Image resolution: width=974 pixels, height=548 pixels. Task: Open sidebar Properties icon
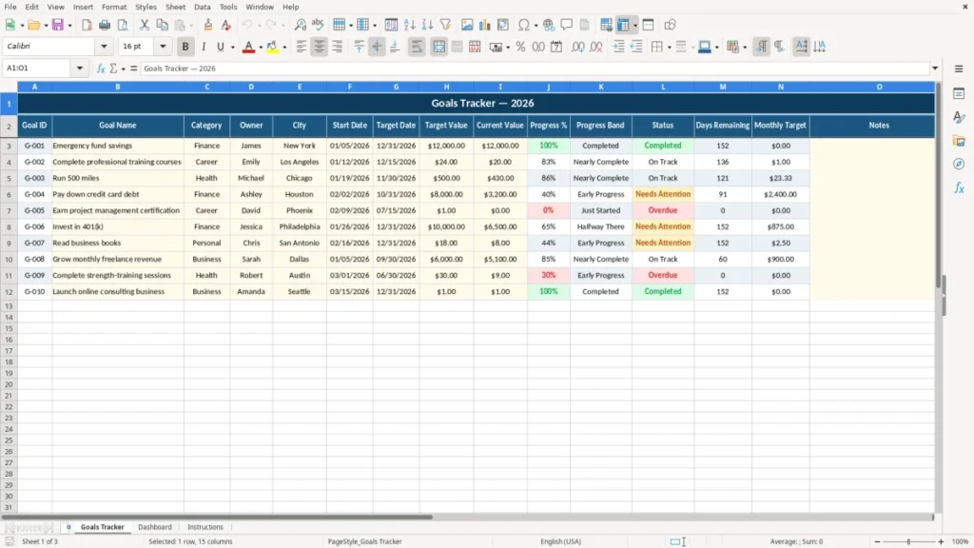[959, 94]
